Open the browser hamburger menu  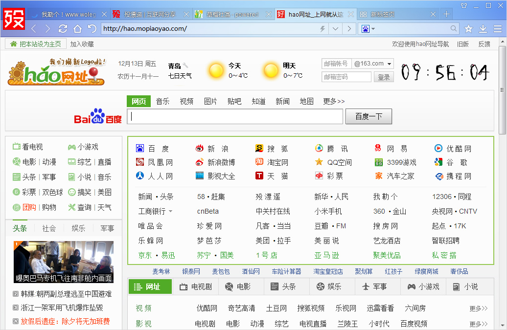(x=498, y=29)
